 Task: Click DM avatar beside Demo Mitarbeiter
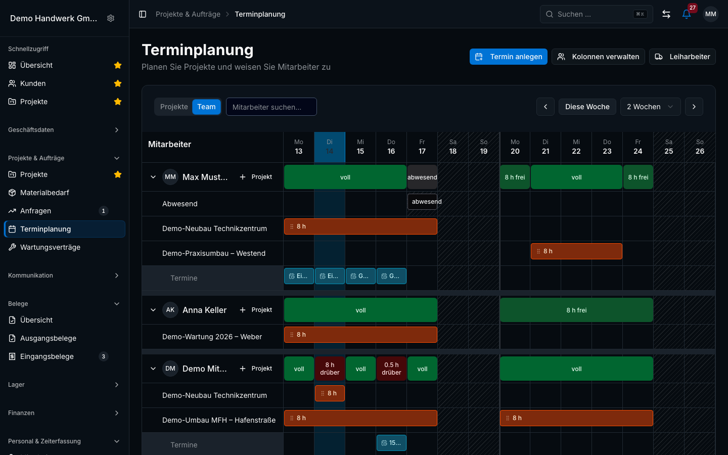point(170,369)
